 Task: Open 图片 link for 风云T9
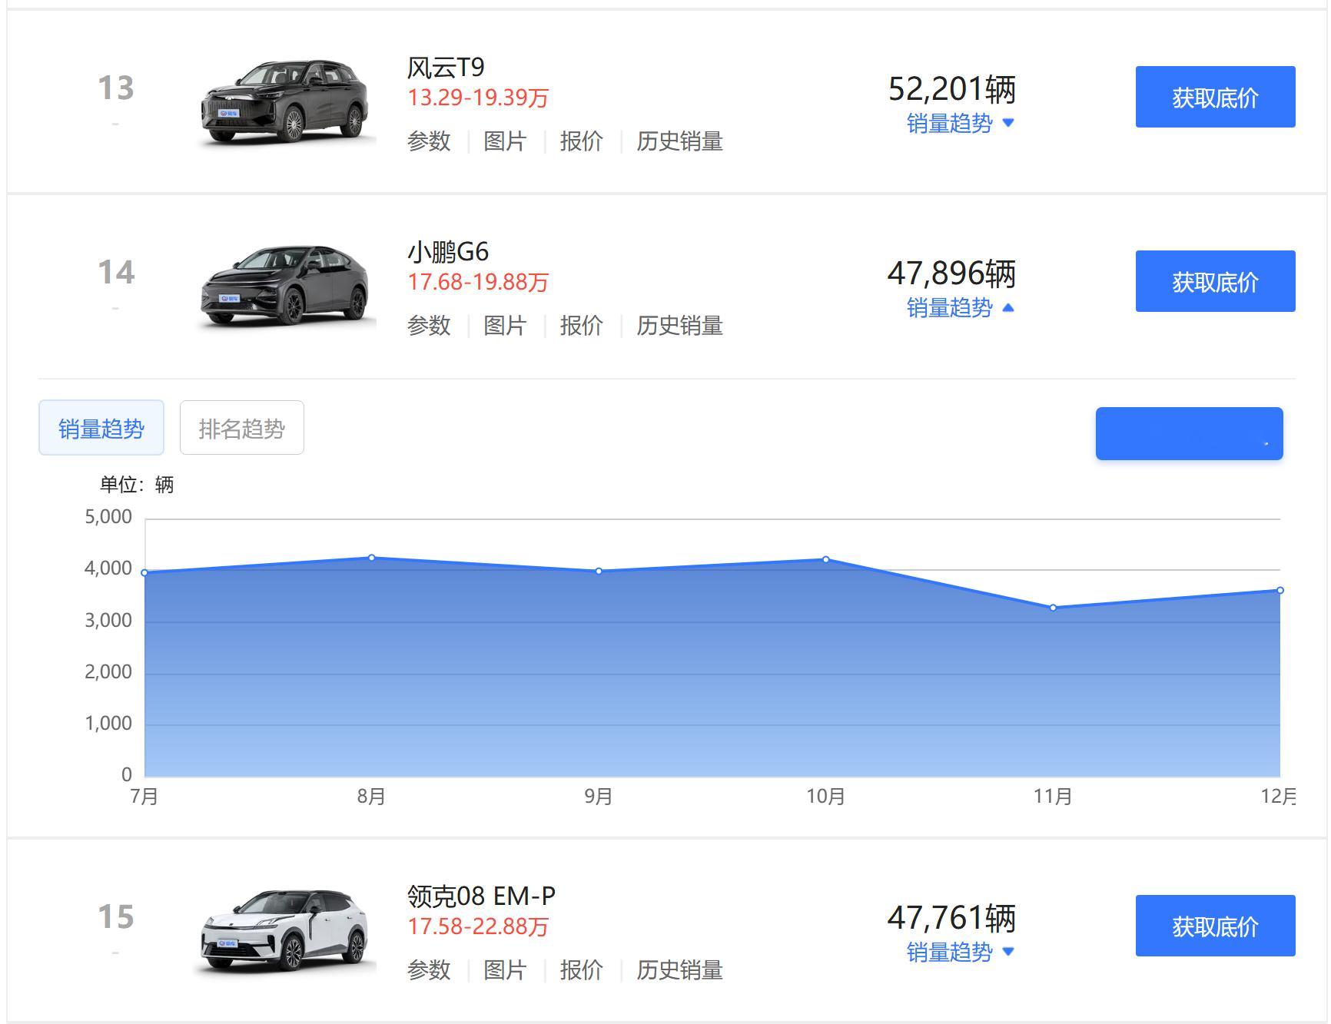(505, 141)
